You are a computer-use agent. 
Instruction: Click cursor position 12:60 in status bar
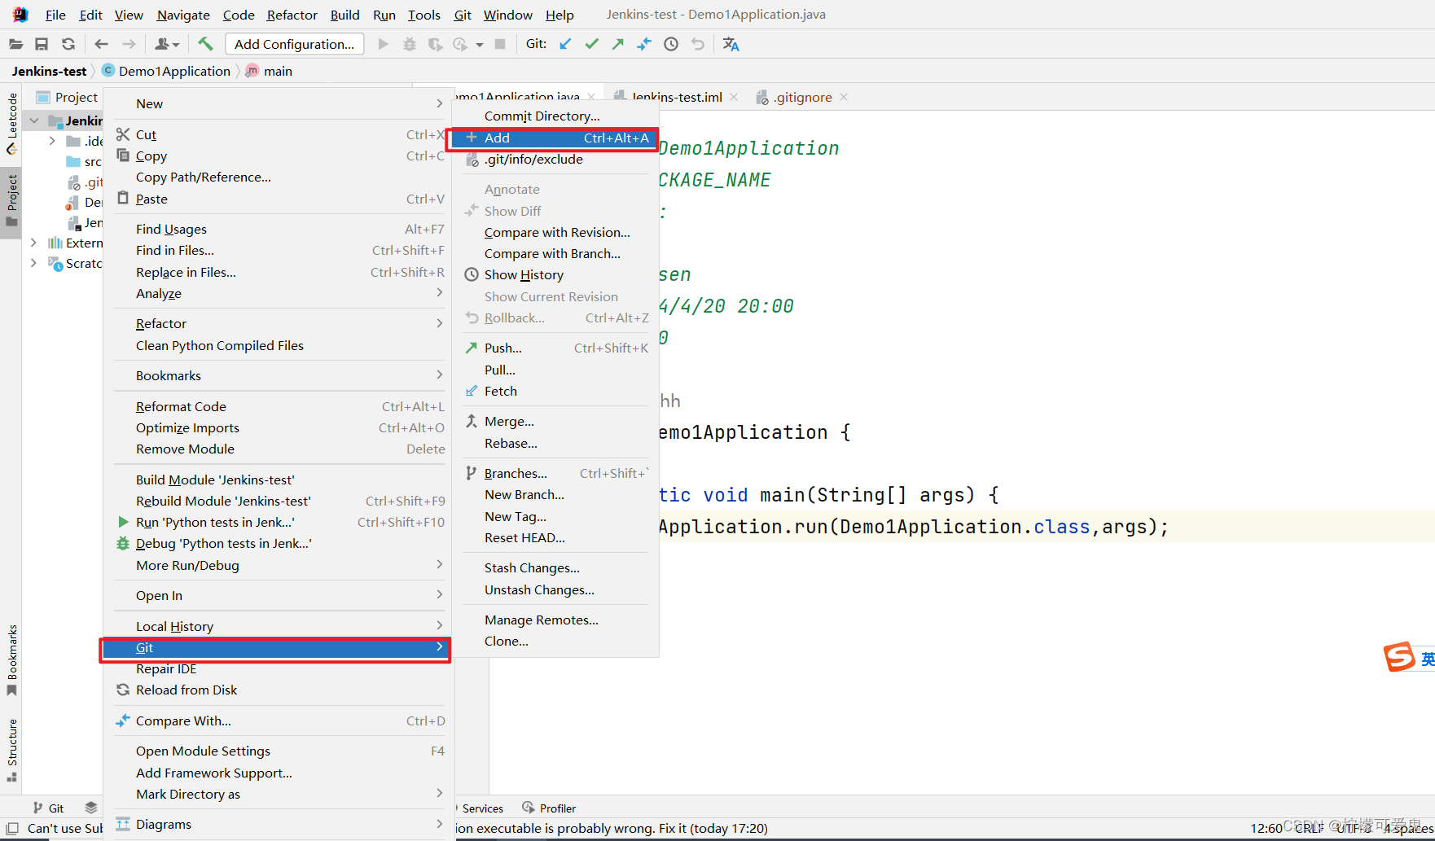pos(1266,828)
